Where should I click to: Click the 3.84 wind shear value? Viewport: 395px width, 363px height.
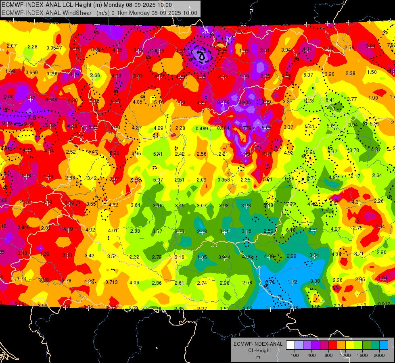[x=370, y=46]
